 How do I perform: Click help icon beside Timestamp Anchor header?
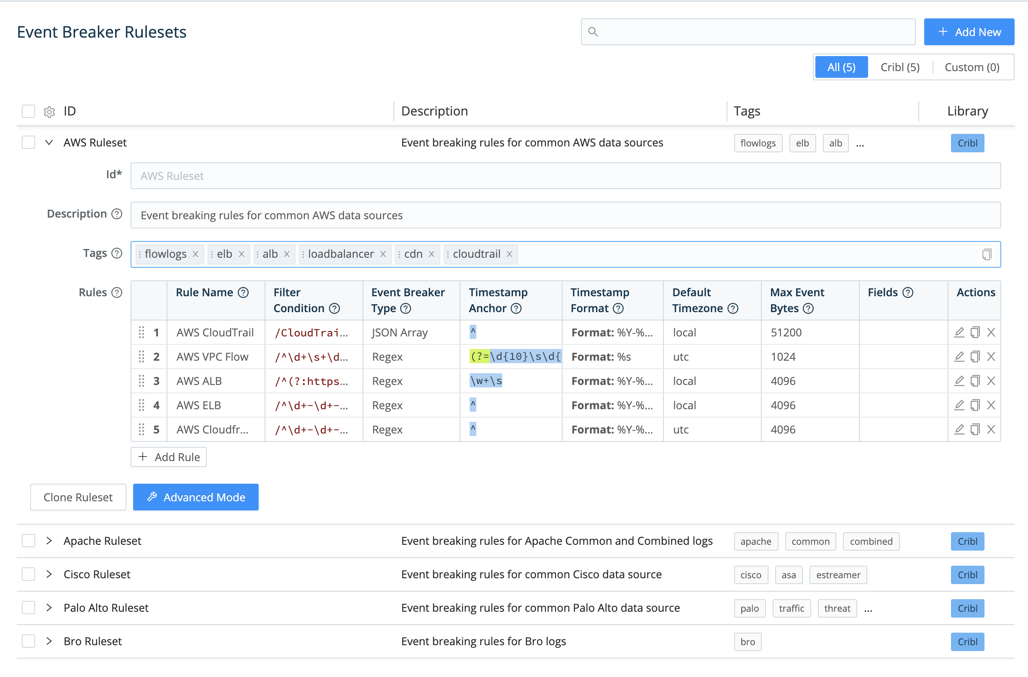(516, 309)
